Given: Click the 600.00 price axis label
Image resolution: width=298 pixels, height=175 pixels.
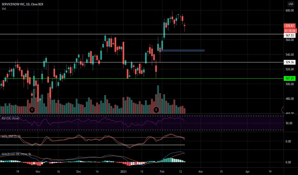Looking at the screenshot, I should [290, 10].
